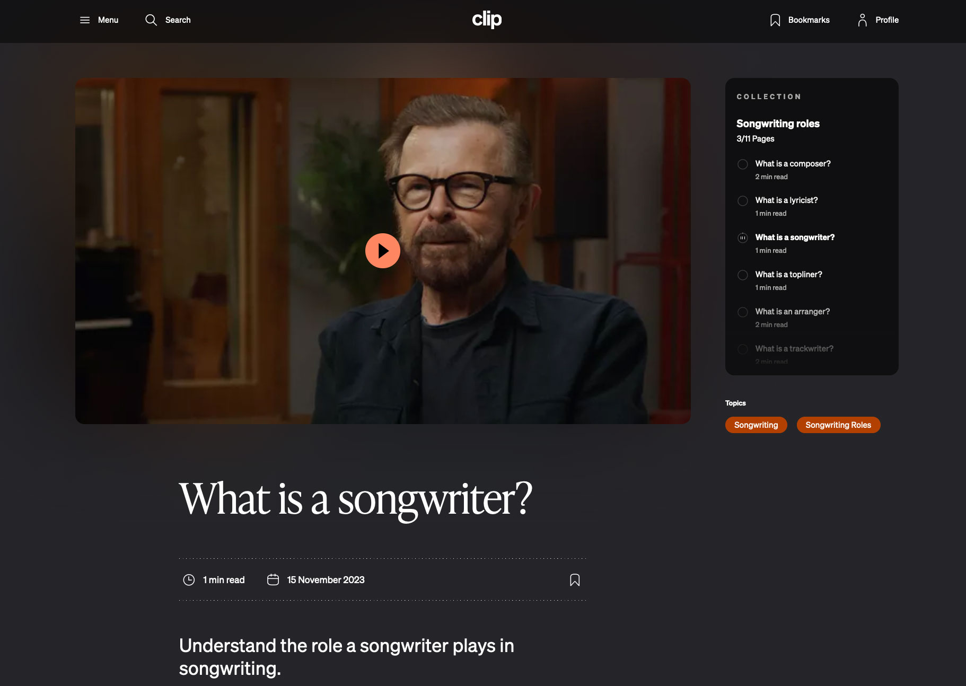
Task: Play the songwriter video
Action: (x=382, y=251)
